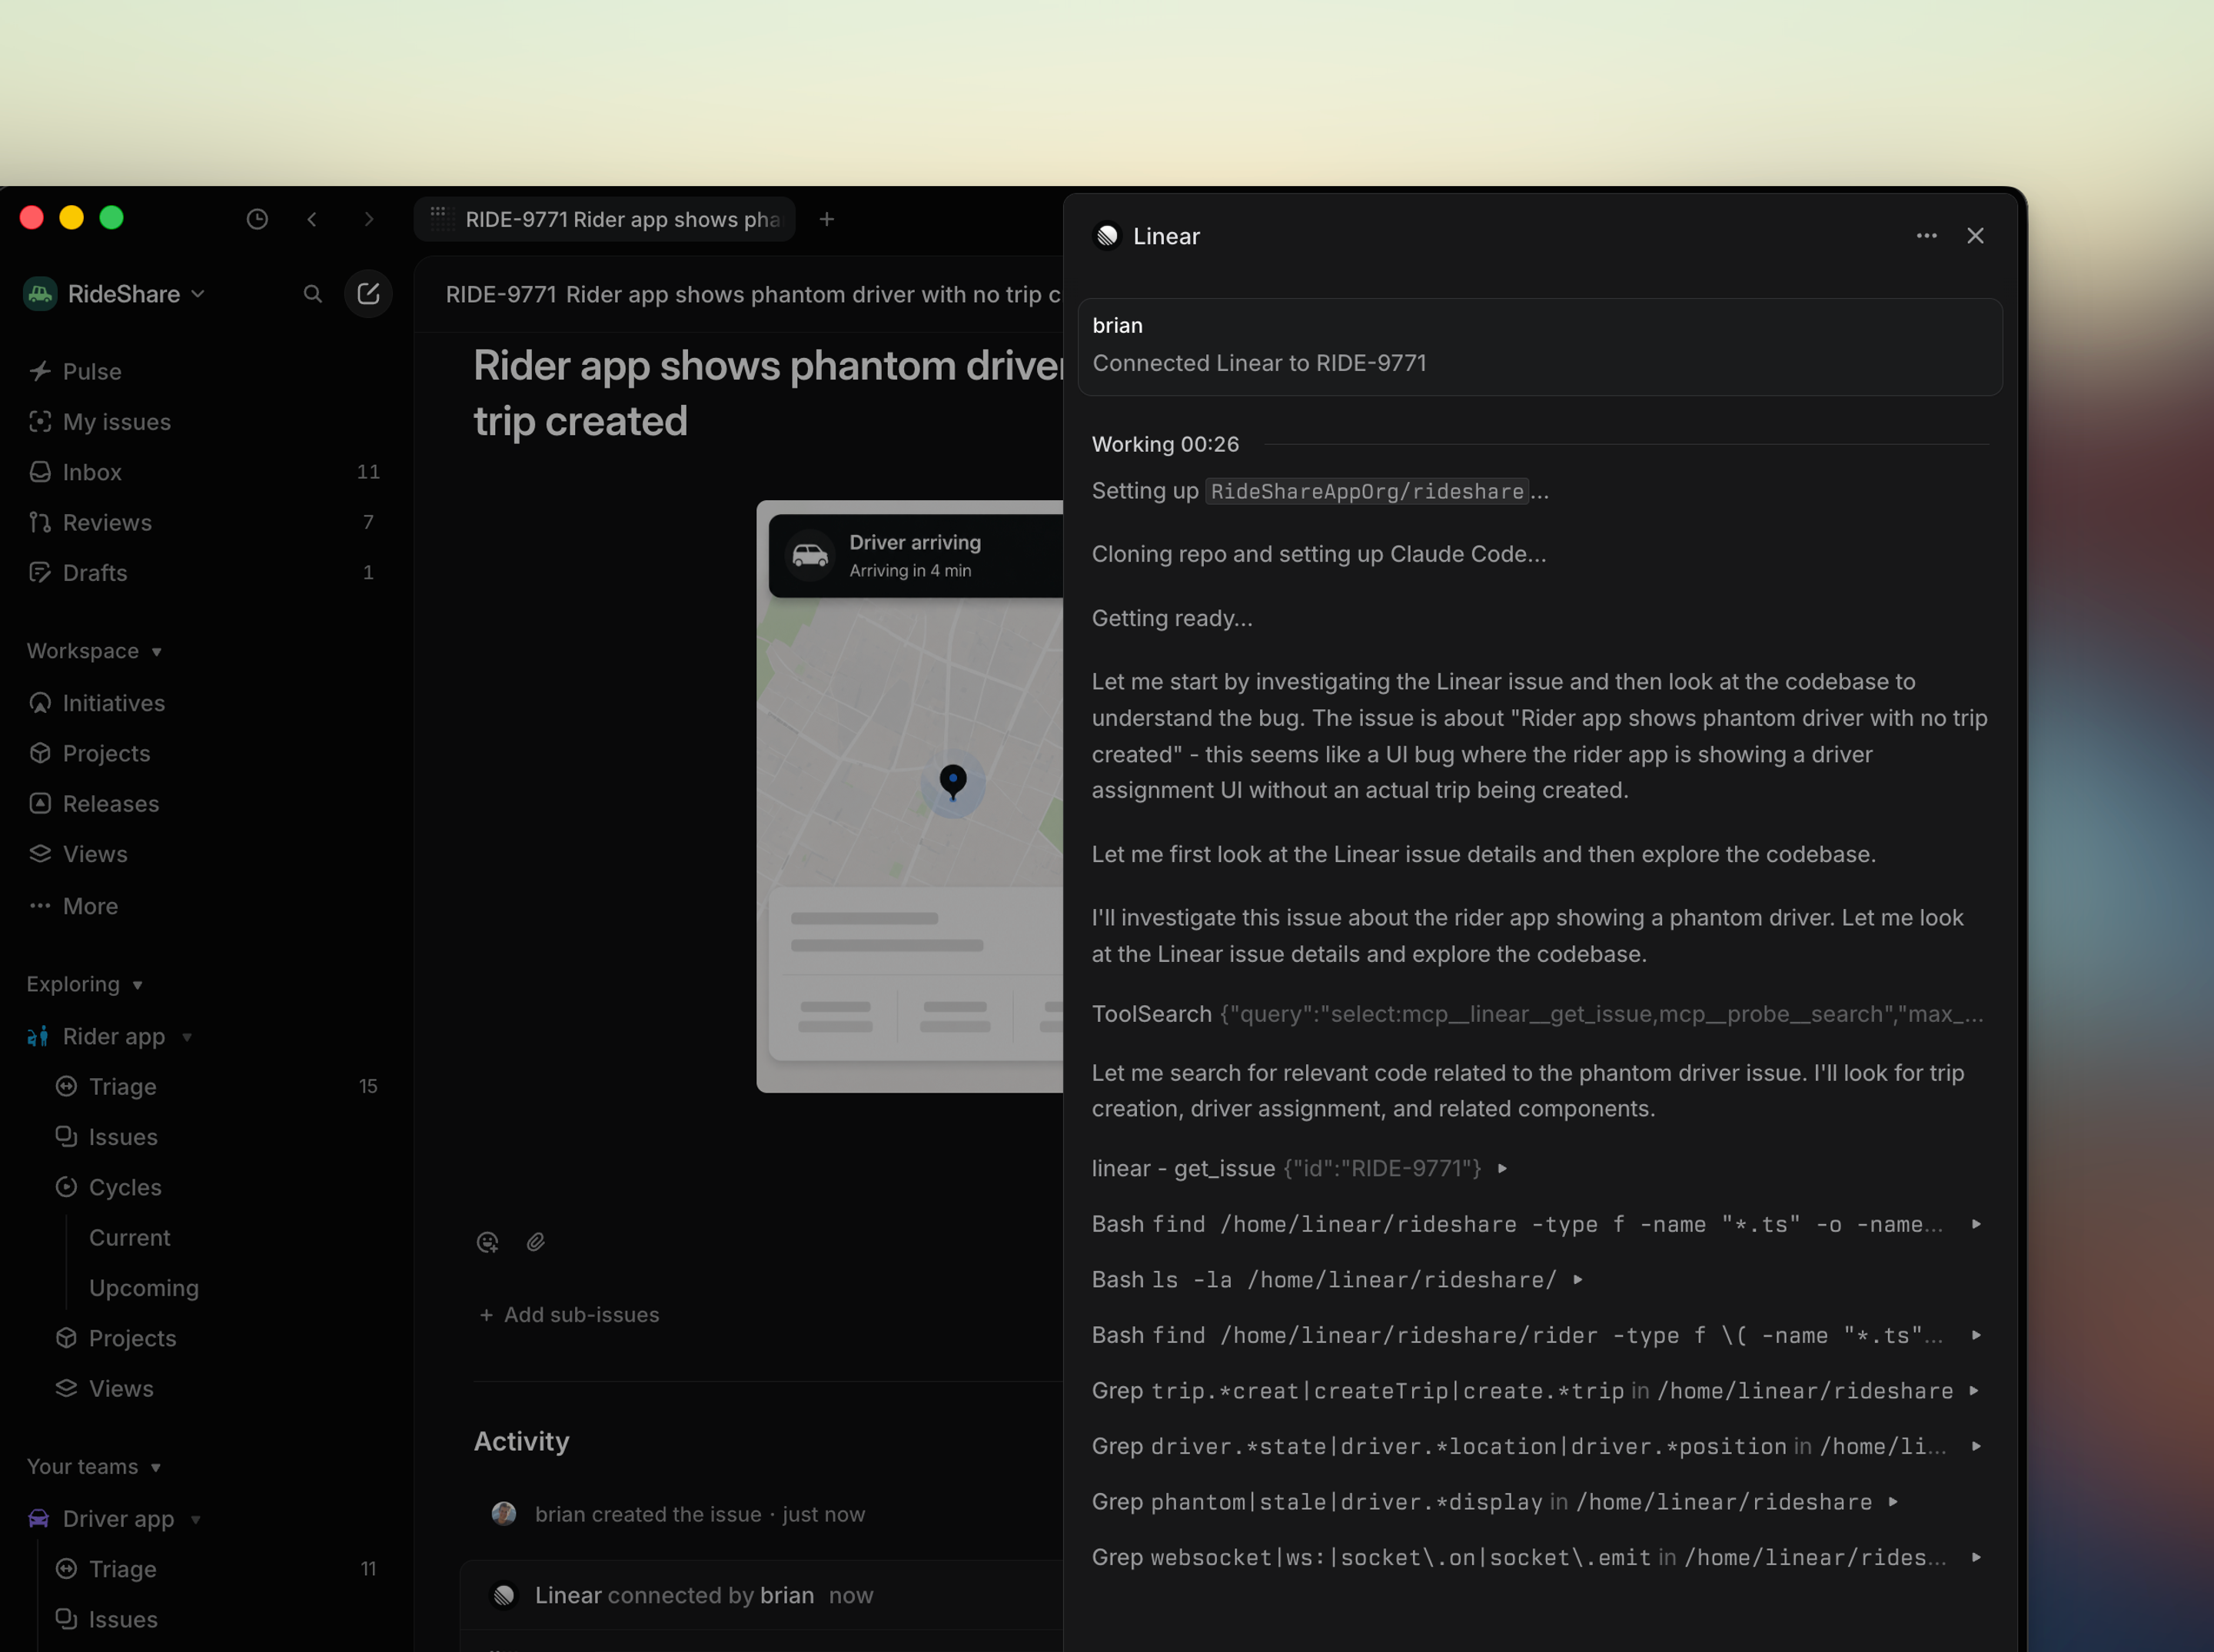Go forward with the right arrow
The width and height of the screenshot is (2214, 1652).
(369, 219)
